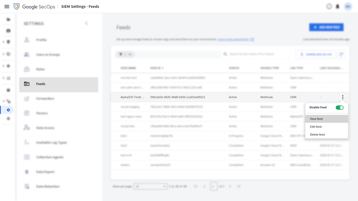This screenshot has height=201, width=358.
Task: Click the search magnifier icon
Action: (225, 54)
